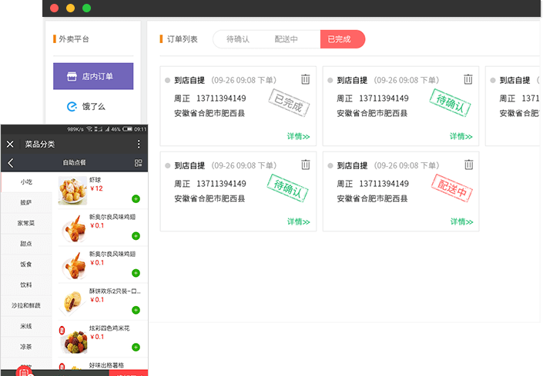Click the yellow macOS minimize button
The image size is (543, 376).
click(x=70, y=8)
